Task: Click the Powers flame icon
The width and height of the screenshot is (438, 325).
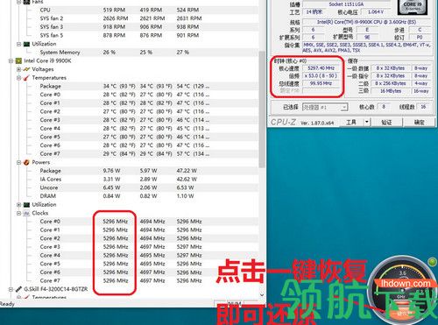Action: coord(26,162)
